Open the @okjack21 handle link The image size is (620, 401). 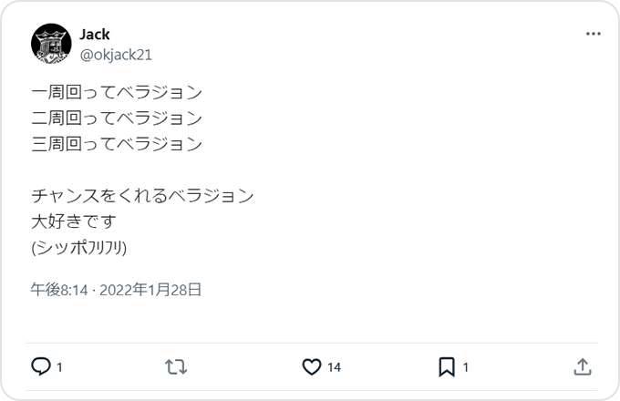coord(116,54)
